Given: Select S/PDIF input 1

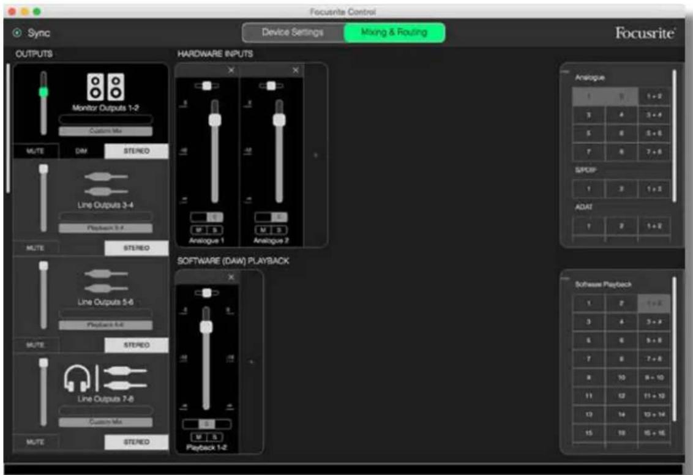Looking at the screenshot, I should 588,189.
